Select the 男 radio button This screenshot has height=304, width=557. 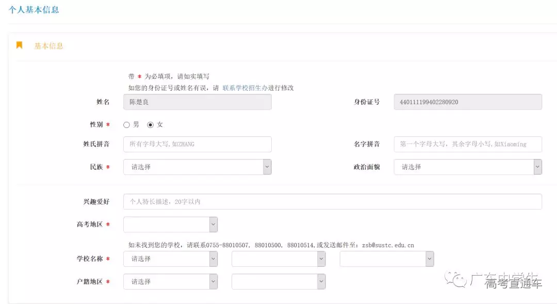tap(127, 125)
